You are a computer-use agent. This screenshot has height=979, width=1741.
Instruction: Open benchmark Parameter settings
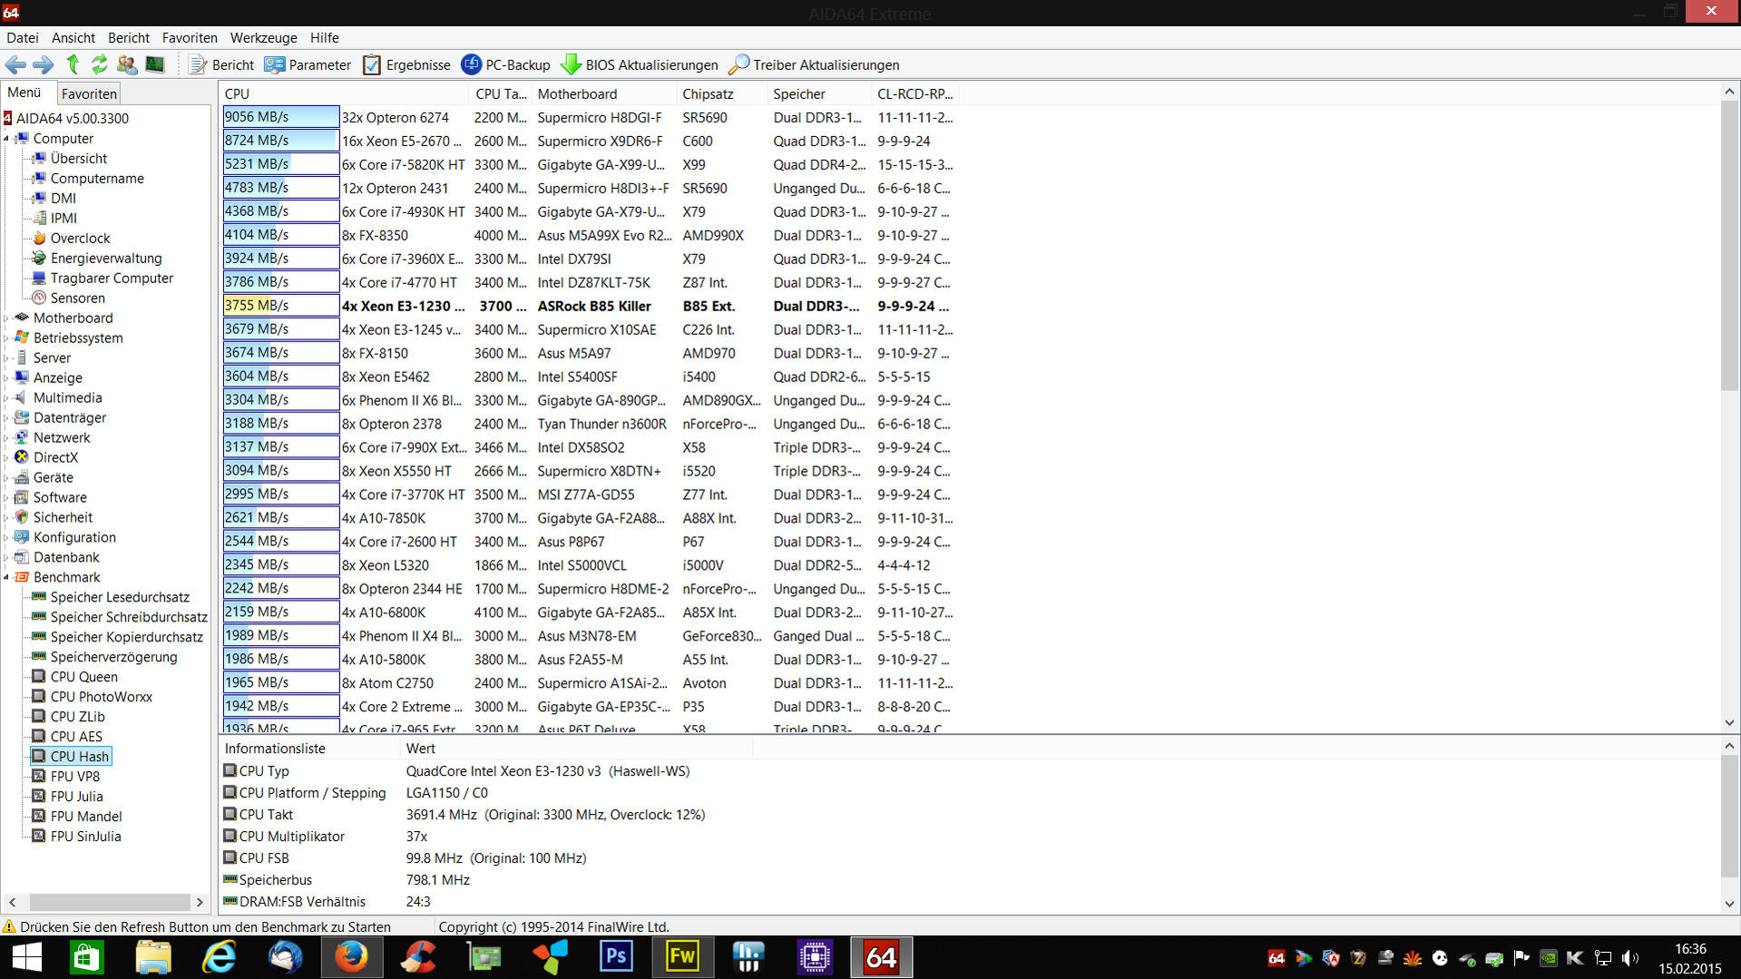(307, 64)
